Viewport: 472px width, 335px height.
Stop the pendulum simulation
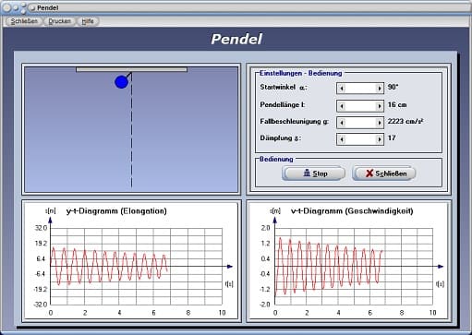[x=314, y=173]
